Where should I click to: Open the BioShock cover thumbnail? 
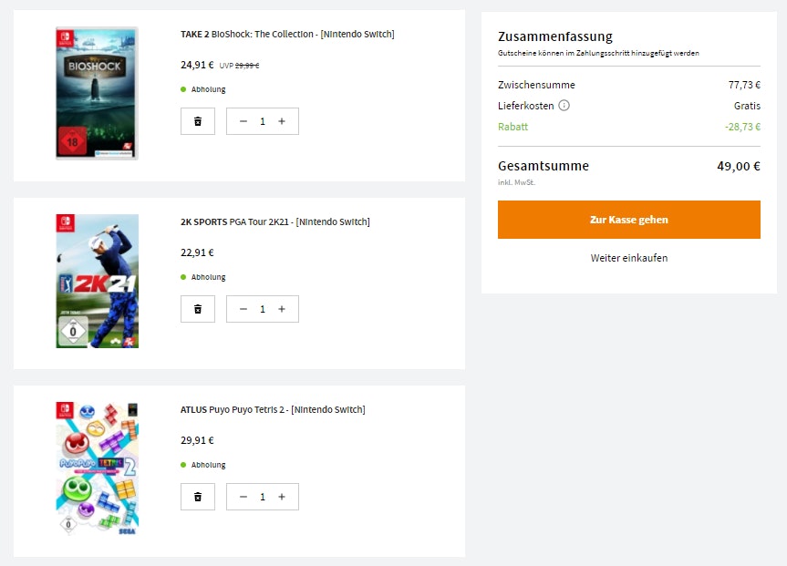pyautogui.click(x=97, y=93)
